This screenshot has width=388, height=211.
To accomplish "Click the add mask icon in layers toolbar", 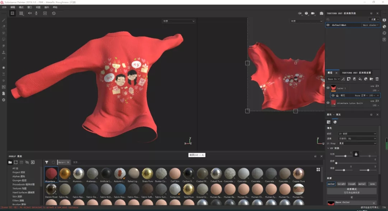I will click(x=348, y=79).
